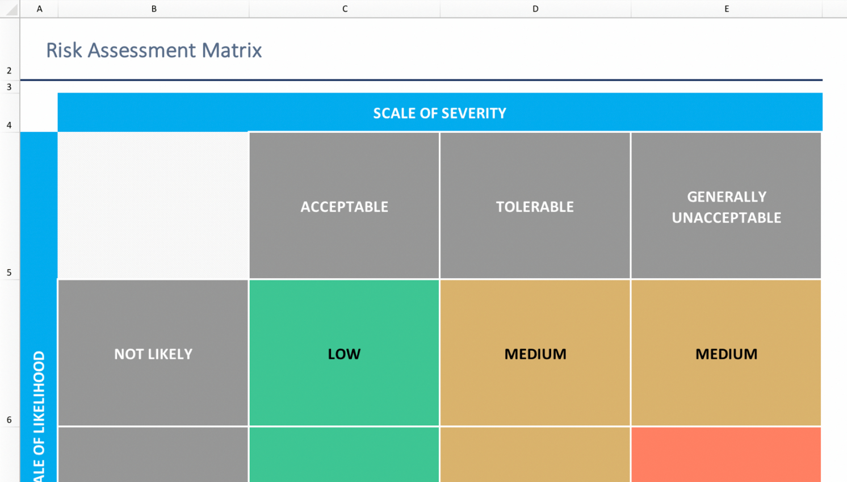Select column E header
This screenshot has width=847, height=482.
(727, 9)
